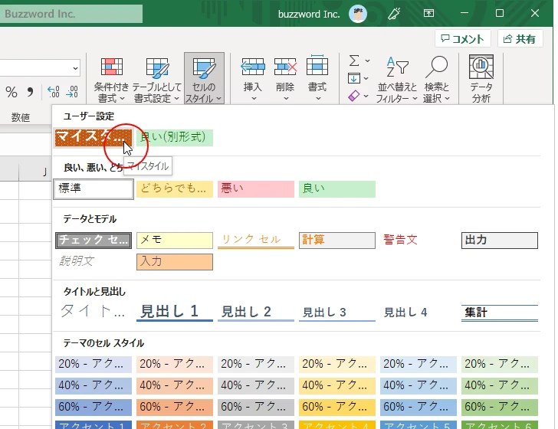Apply the gold 60% - アク... accent 4 style
The image size is (558, 429).
point(337,407)
